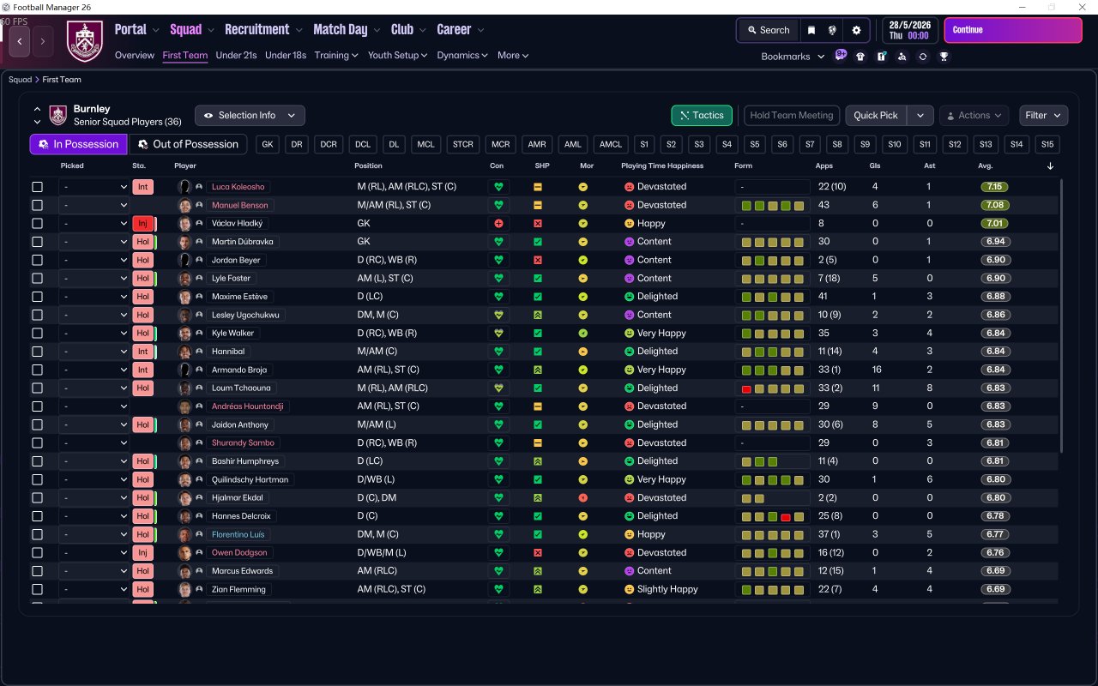Screen dimensions: 1098x686
Task: Click the form squares for Manuel Benson
Action: click(773, 206)
